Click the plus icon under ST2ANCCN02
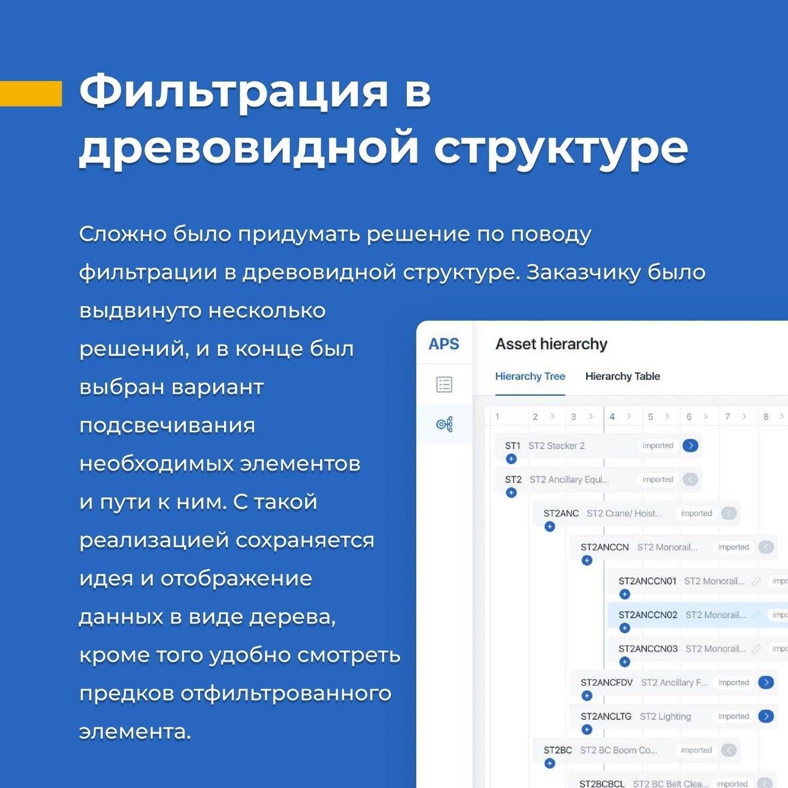 coord(625,628)
